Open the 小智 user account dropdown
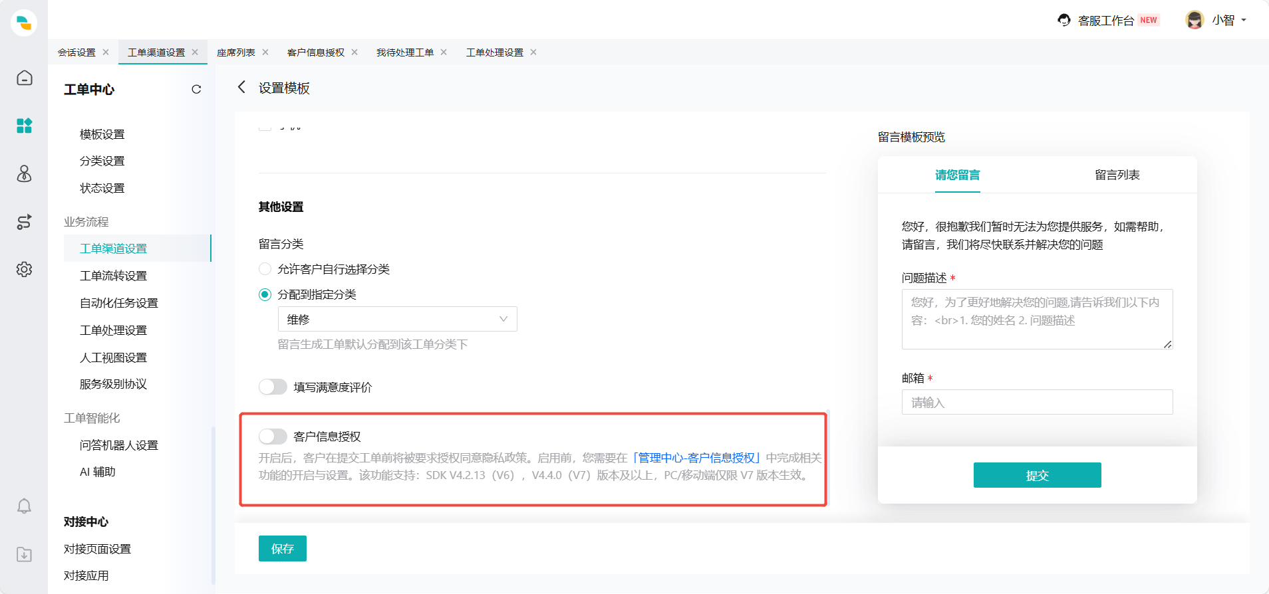This screenshot has height=594, width=1269. pyautogui.click(x=1216, y=21)
